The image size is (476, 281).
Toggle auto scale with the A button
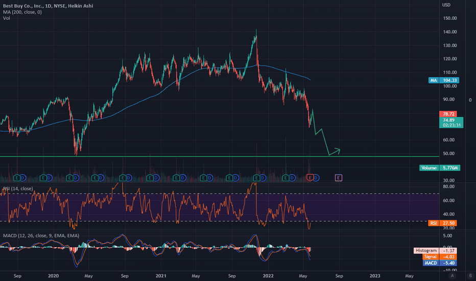coord(453,276)
